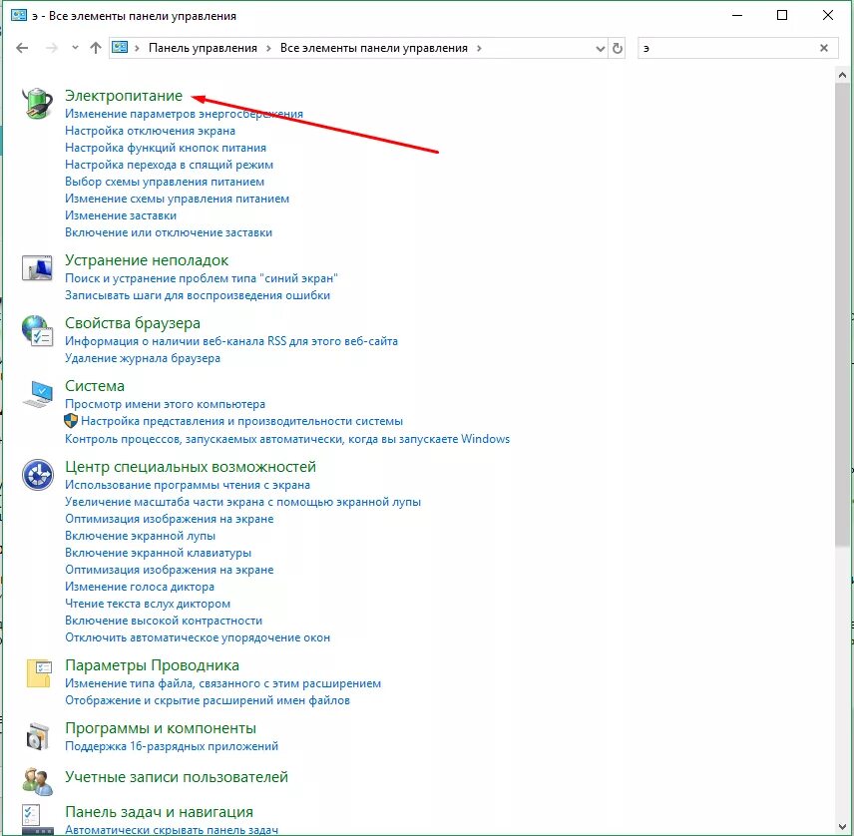Open Выбор схемы управления питанием

coord(165,182)
